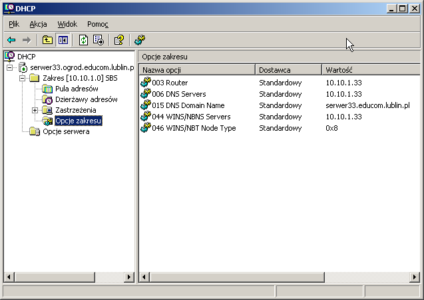Open the Widok menu
Viewport: 424px width, 300px height.
[67, 24]
